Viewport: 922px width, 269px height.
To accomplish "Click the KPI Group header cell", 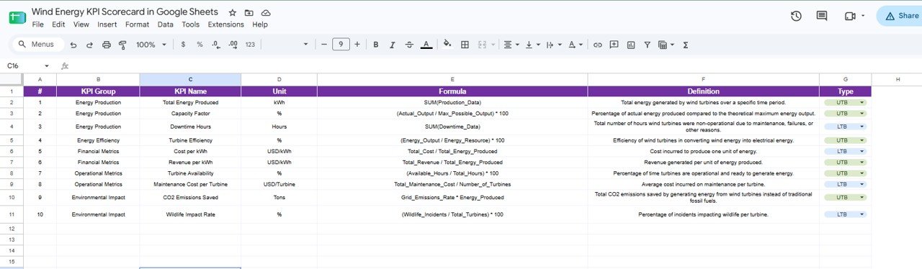I will (98, 91).
